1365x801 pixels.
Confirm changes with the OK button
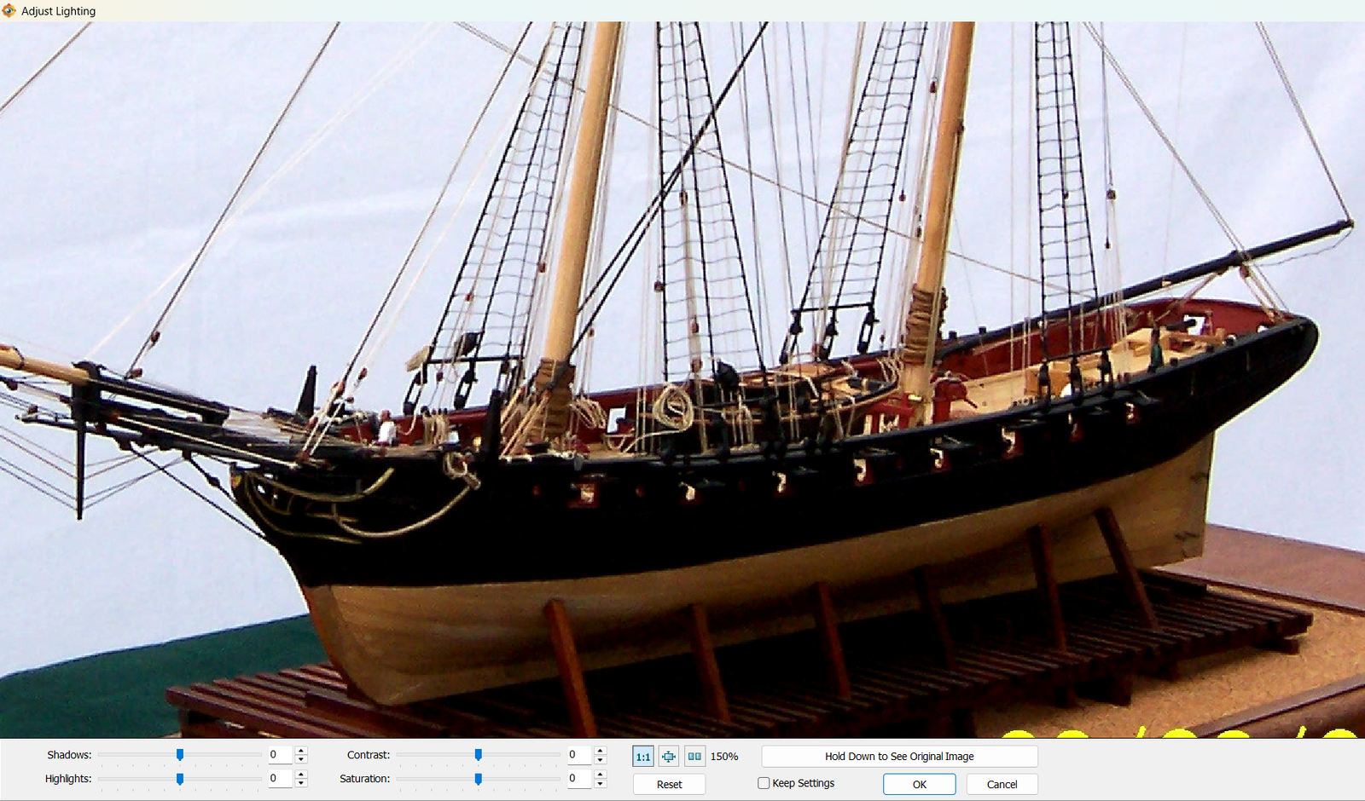919,784
